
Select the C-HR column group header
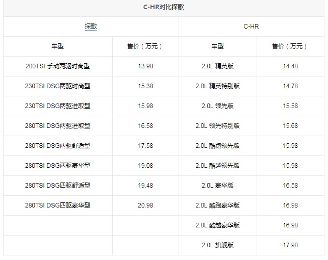(x=251, y=27)
